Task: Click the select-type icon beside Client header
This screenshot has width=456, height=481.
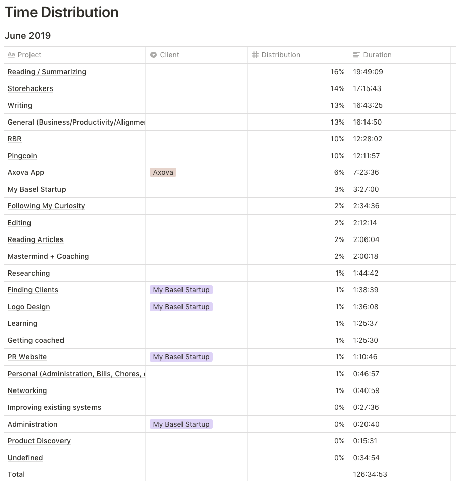Action: (154, 55)
